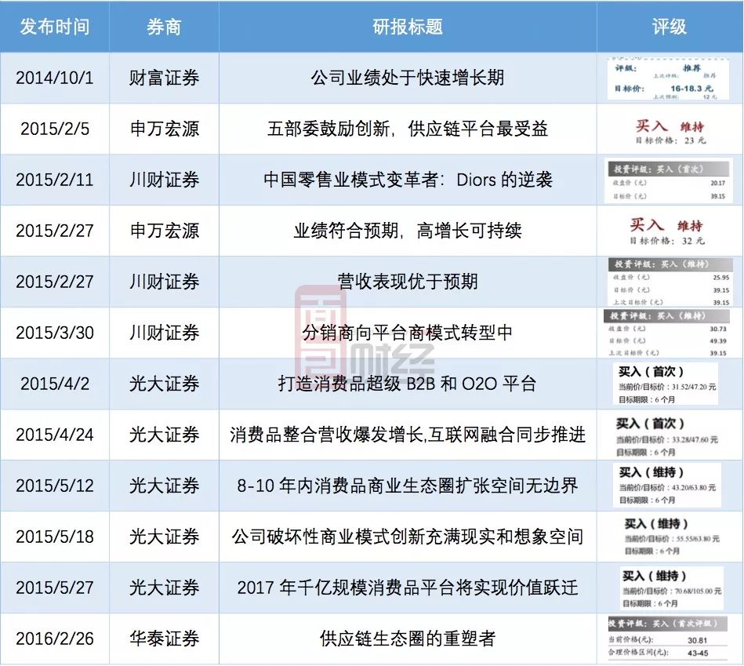Click the 财富证券 broker cell
Image resolution: width=744 pixels, height=666 pixels.
pos(164,78)
